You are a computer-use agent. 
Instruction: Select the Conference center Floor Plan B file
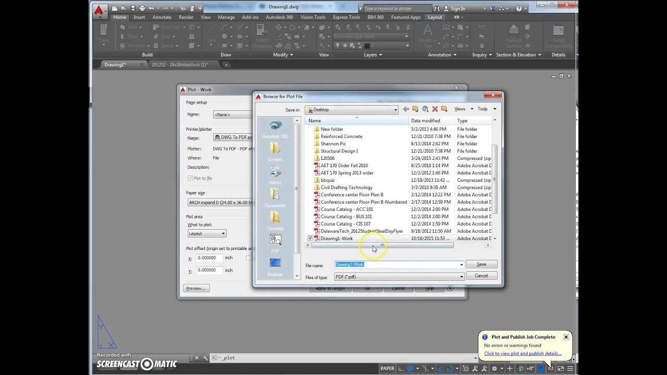point(352,195)
